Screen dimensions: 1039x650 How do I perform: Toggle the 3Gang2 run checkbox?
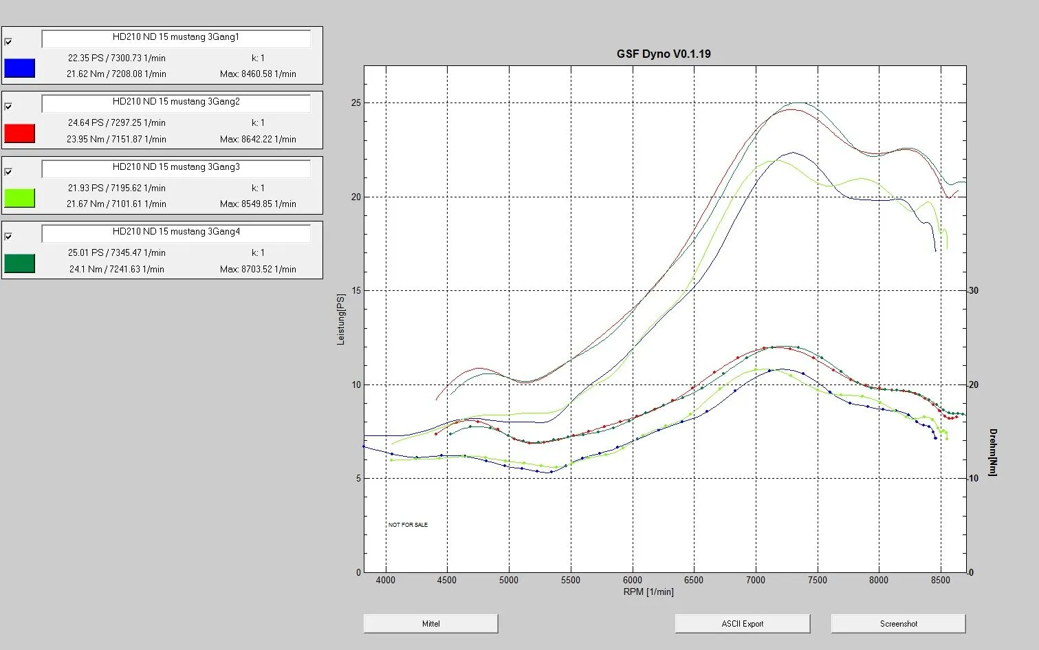coord(8,107)
